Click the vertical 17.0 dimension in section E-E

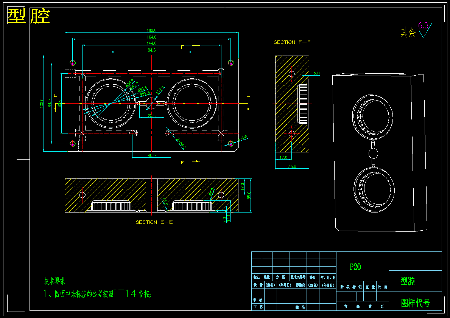242,187
